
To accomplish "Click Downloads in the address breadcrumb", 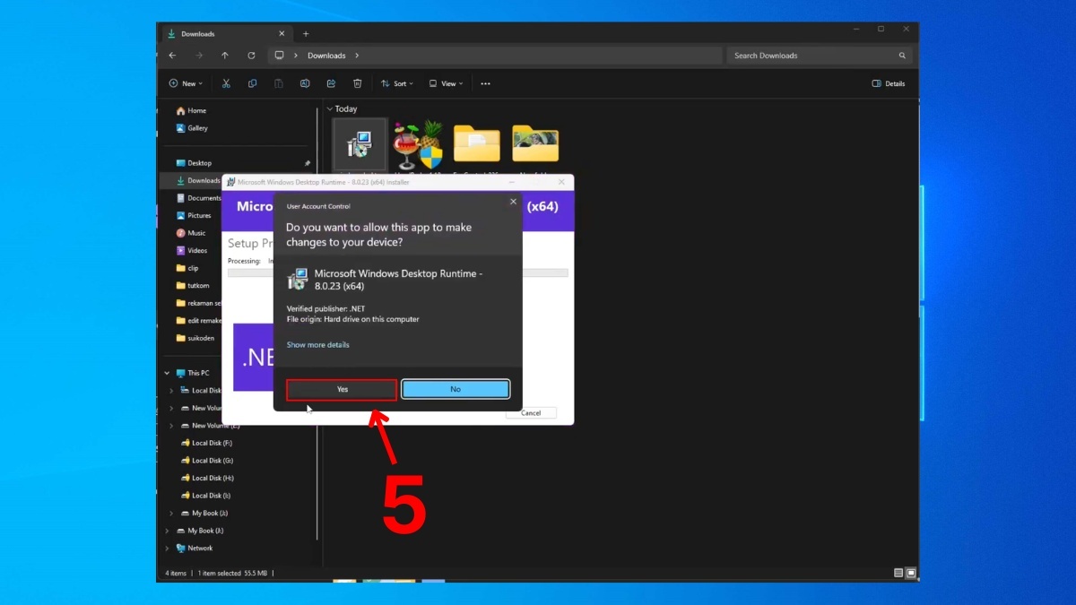I will point(326,56).
